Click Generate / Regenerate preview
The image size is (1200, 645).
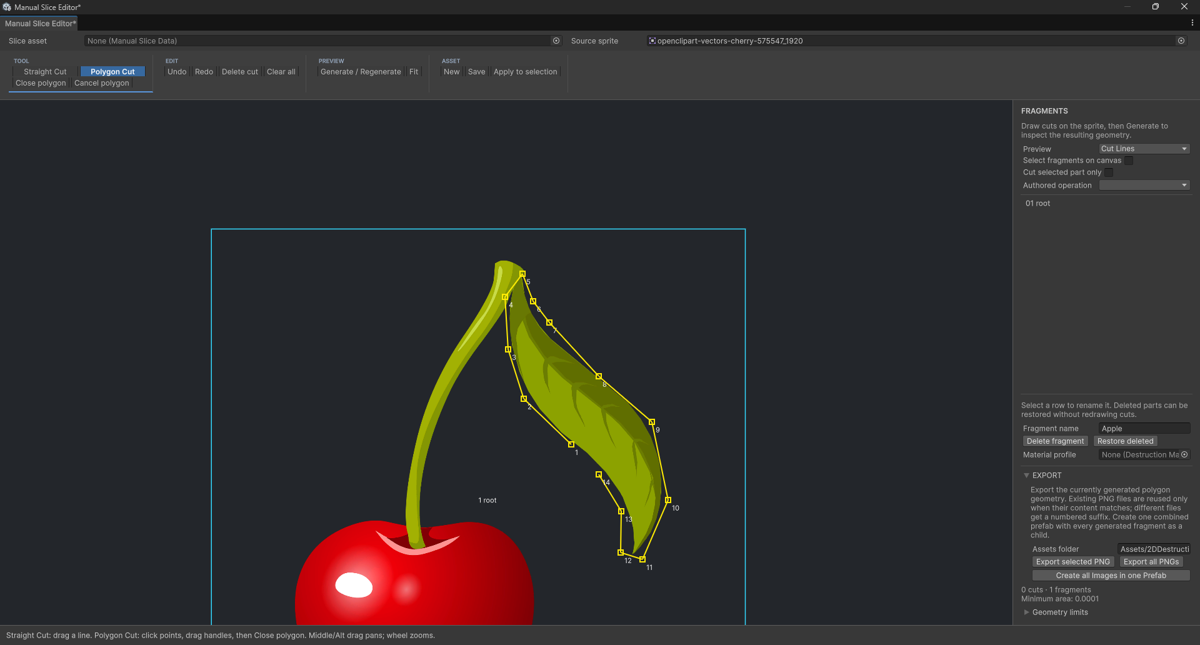pos(361,71)
